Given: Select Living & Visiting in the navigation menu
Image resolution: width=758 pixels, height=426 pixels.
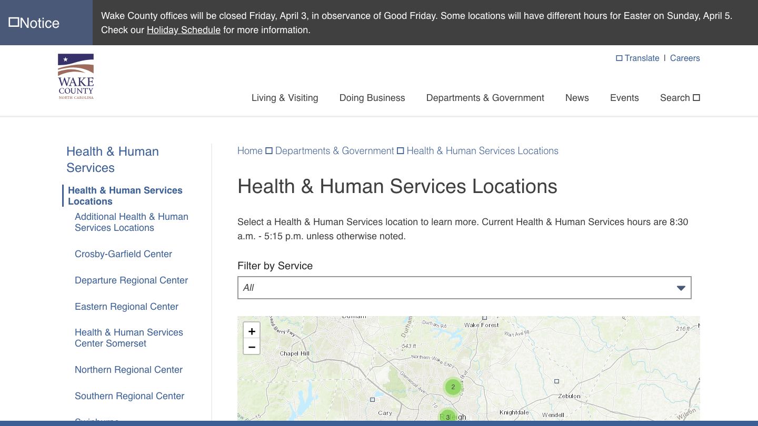Looking at the screenshot, I should pyautogui.click(x=284, y=98).
